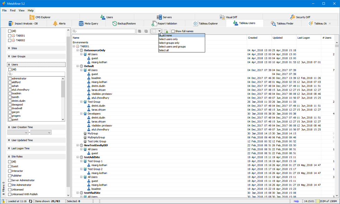Viewport: 340px width, 204px height.
Task: Click the group icon beside Developers
Action: coord(85,114)
